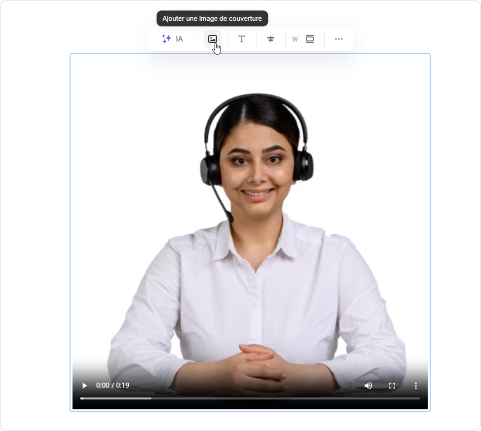Open the video player's vertical dots menu
481x431 pixels.
coord(416,385)
